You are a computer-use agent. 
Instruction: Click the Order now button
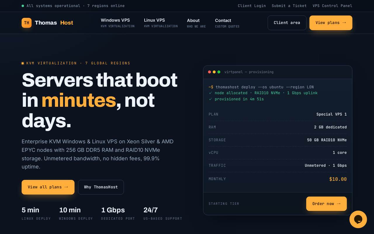click(x=326, y=204)
